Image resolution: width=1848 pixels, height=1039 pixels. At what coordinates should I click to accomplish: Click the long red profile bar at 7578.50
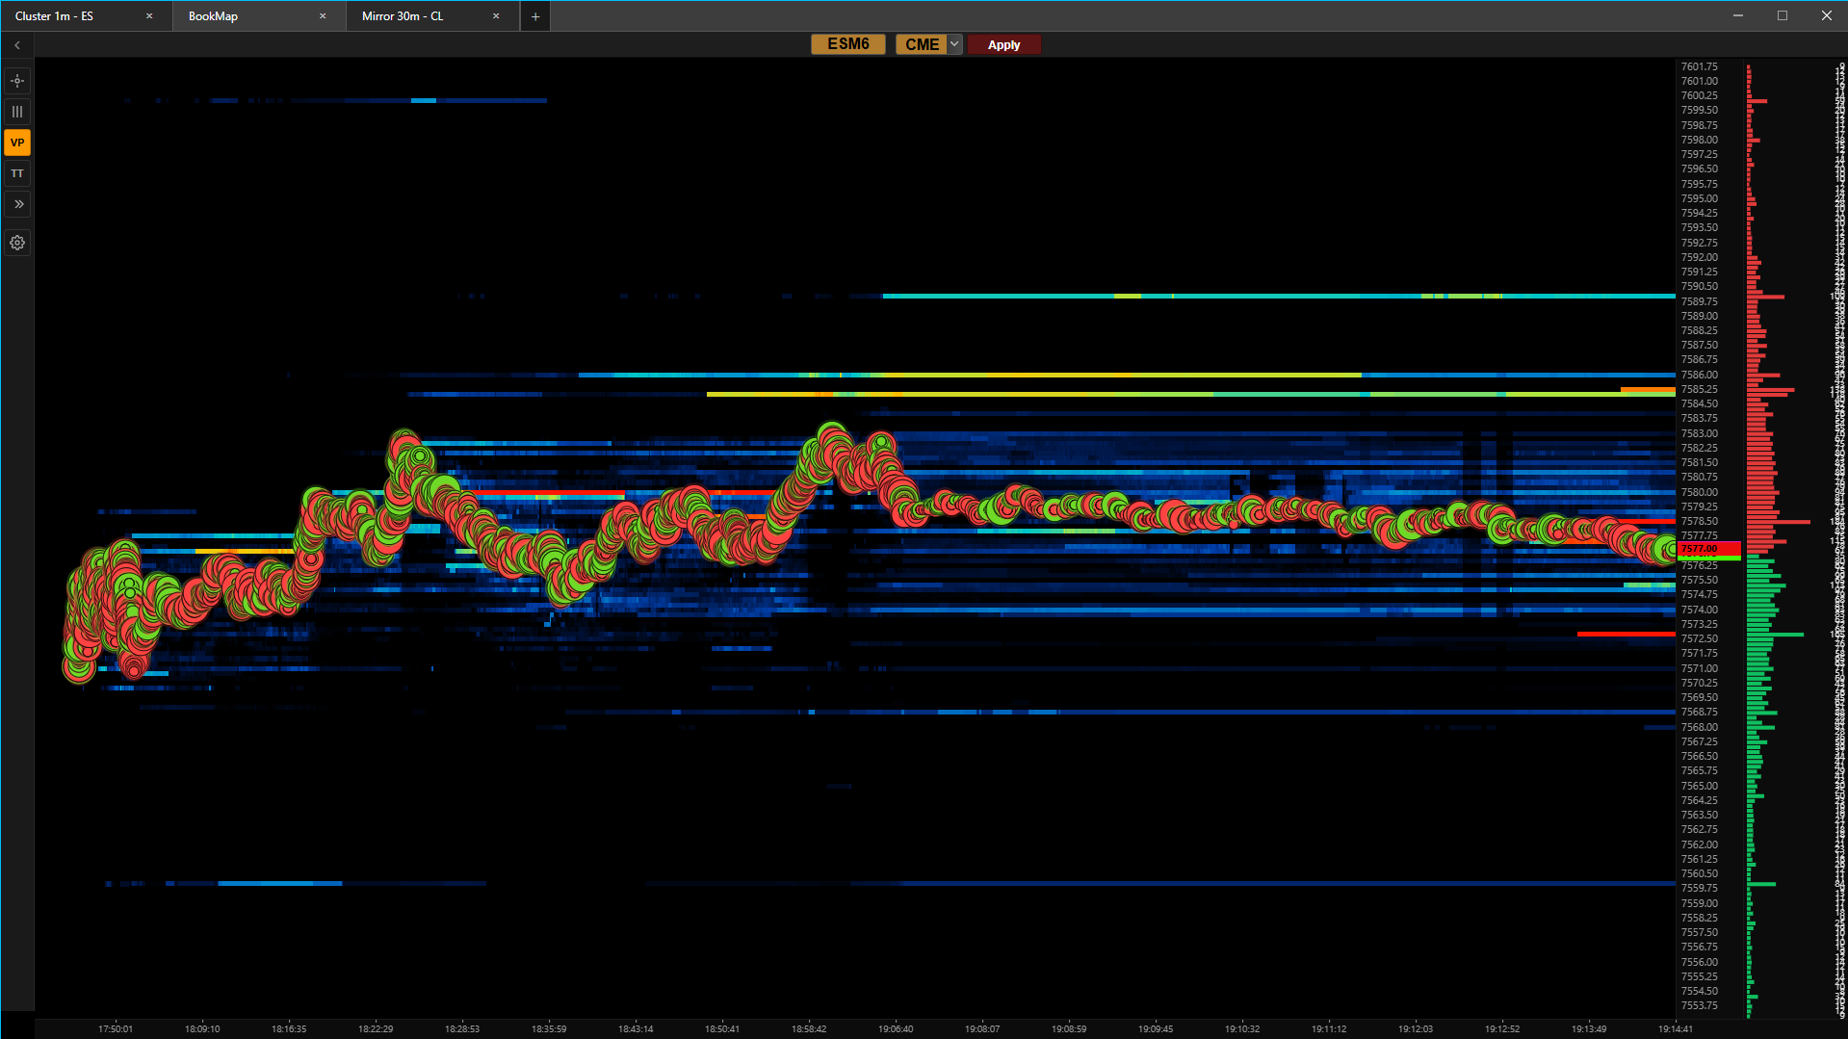1779,522
